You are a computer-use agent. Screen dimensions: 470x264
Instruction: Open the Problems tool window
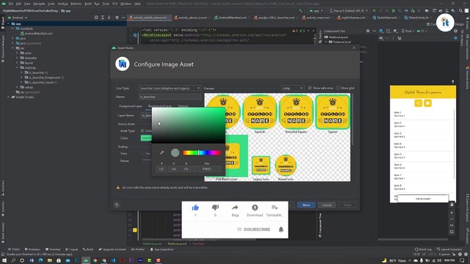point(32,249)
